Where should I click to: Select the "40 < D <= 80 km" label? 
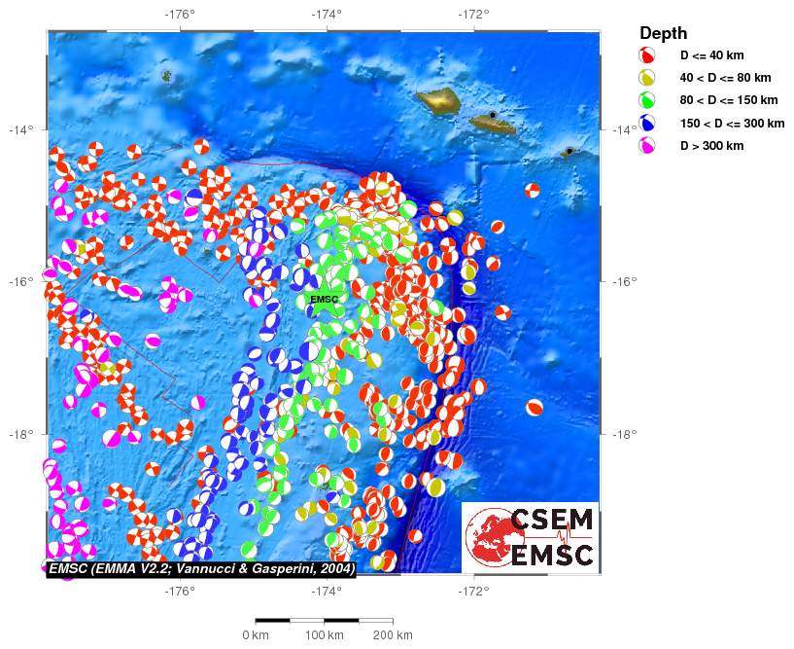click(x=725, y=78)
